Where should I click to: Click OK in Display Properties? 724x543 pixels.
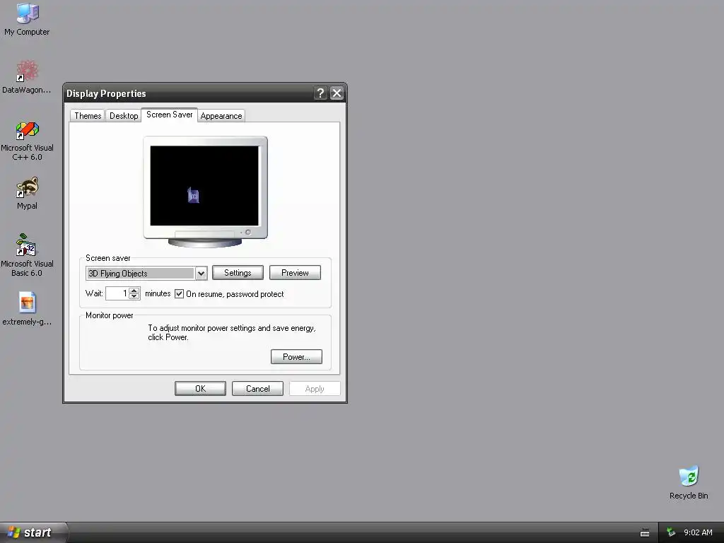[x=200, y=389]
